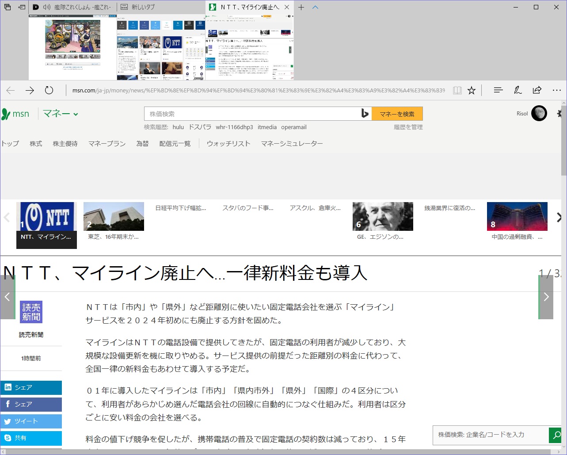Open the 為替 nav item
The width and height of the screenshot is (567, 455).
142,144
